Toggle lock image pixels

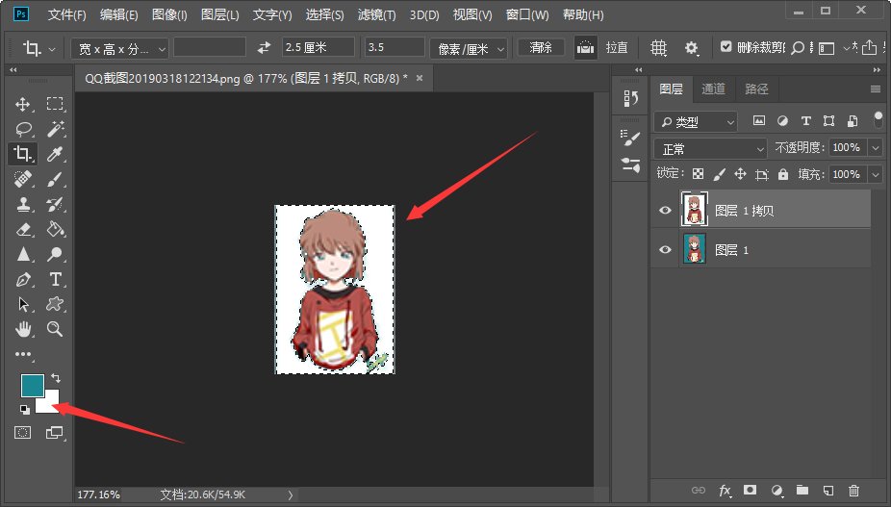pyautogui.click(x=719, y=174)
